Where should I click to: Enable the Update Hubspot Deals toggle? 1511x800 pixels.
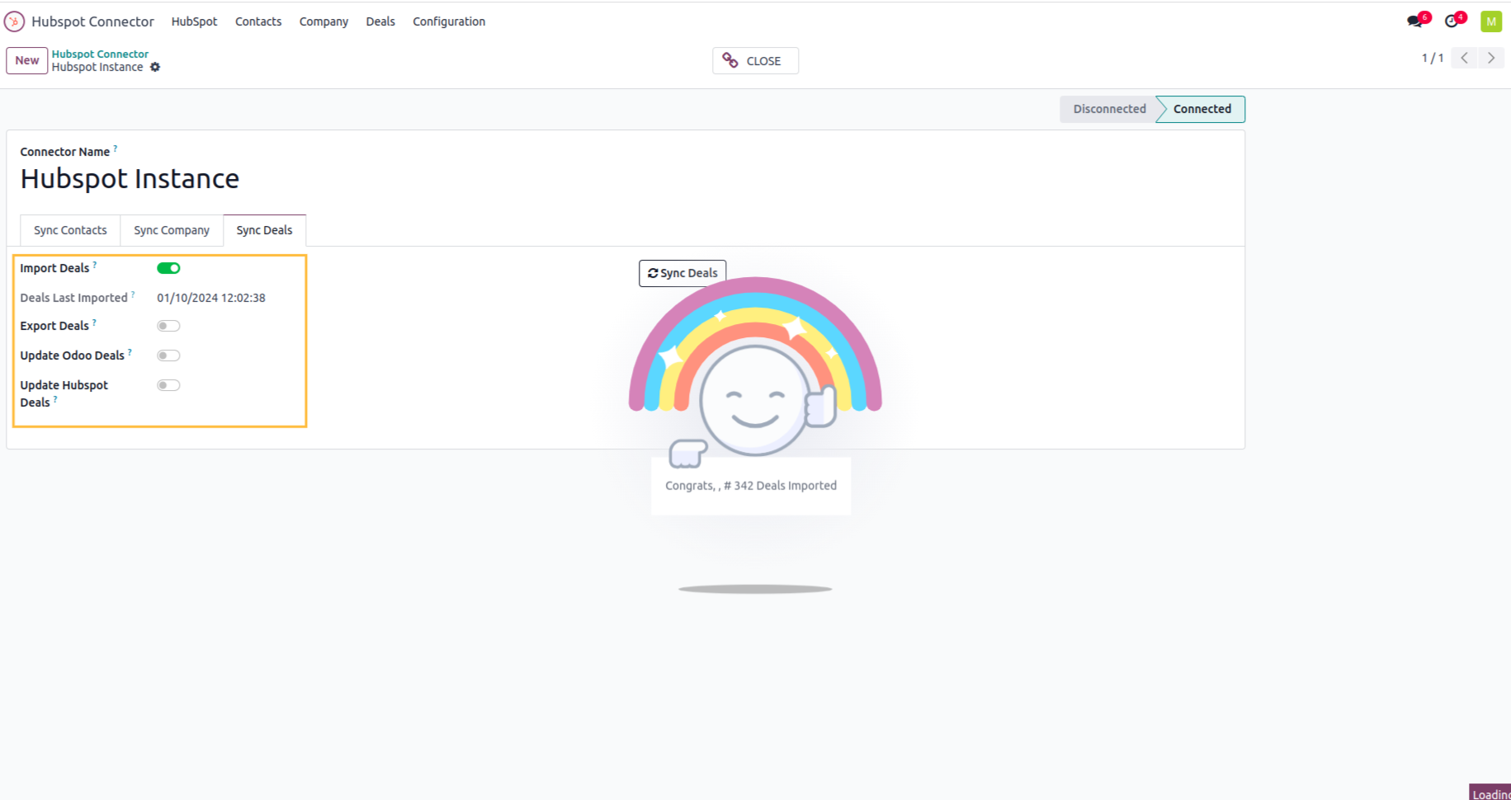point(168,385)
